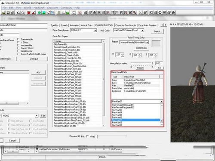Uncheck the Full preview checkbox
The image size is (215, 161).
[79, 136]
